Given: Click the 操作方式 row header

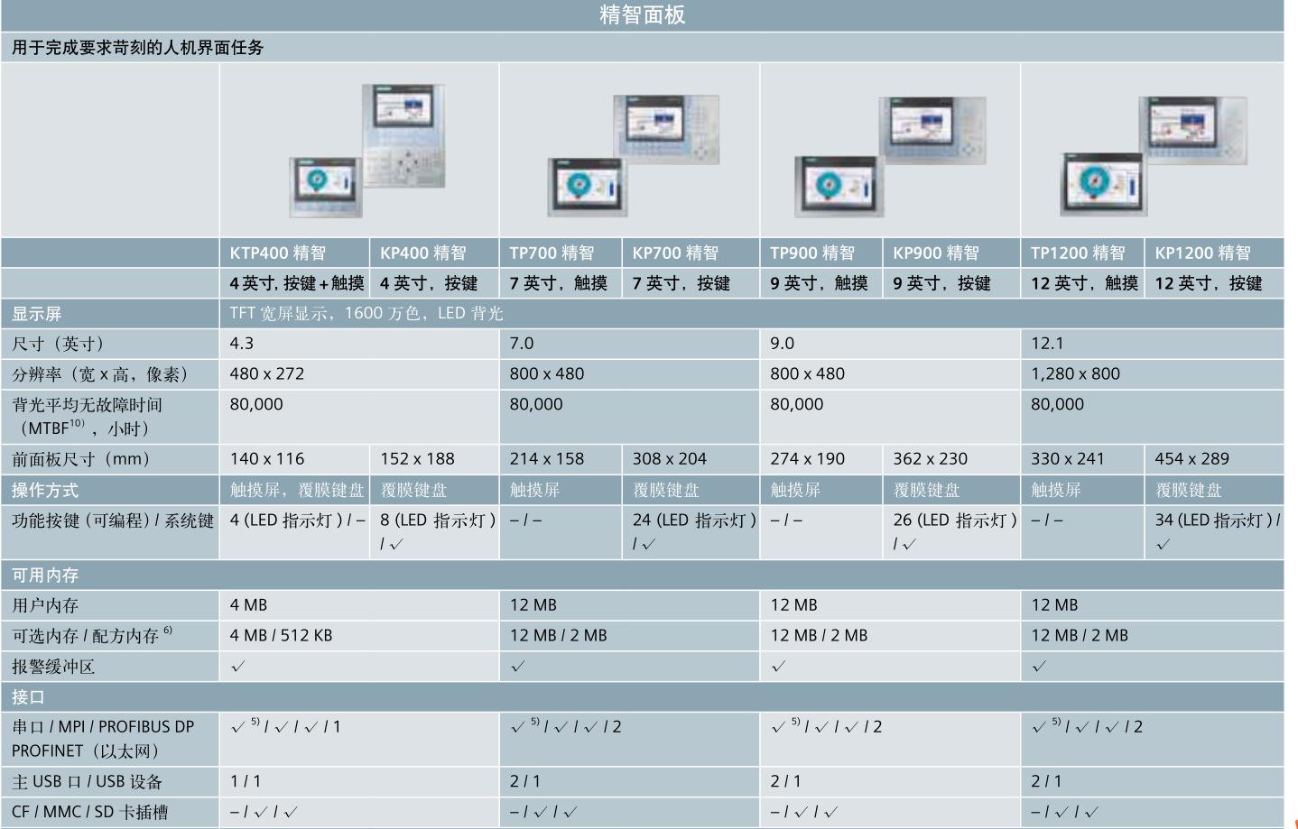Looking at the screenshot, I should pyautogui.click(x=45, y=491).
